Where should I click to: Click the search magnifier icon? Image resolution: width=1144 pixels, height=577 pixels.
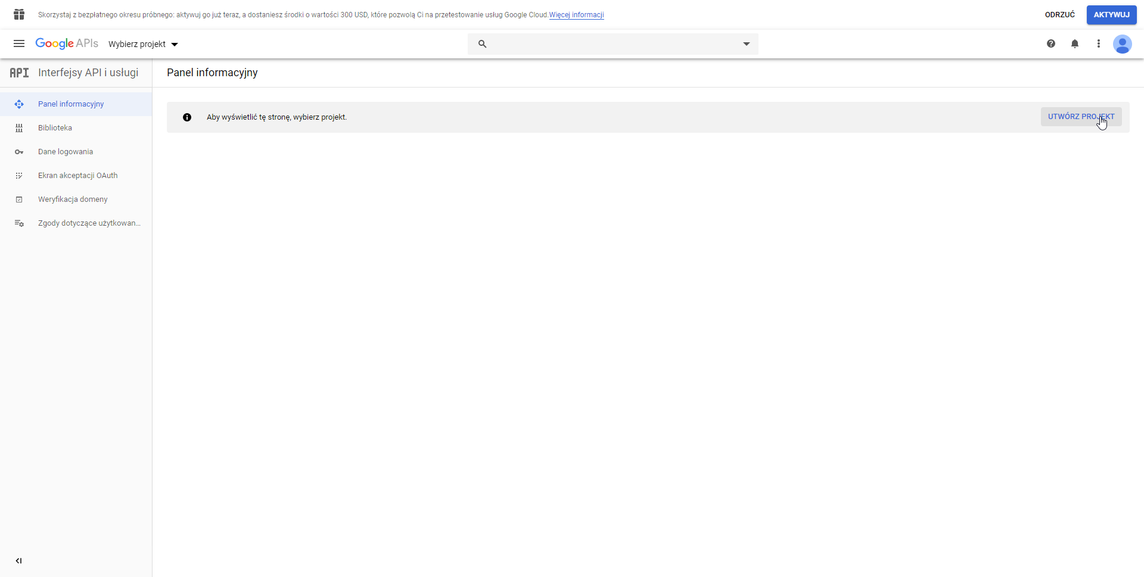483,44
